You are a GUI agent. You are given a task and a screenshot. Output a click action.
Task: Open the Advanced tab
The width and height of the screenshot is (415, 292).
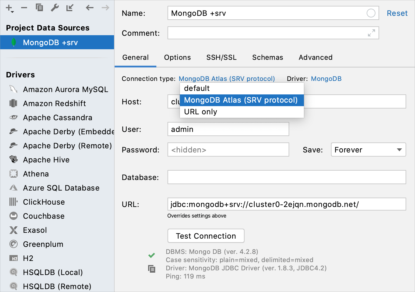tap(316, 57)
